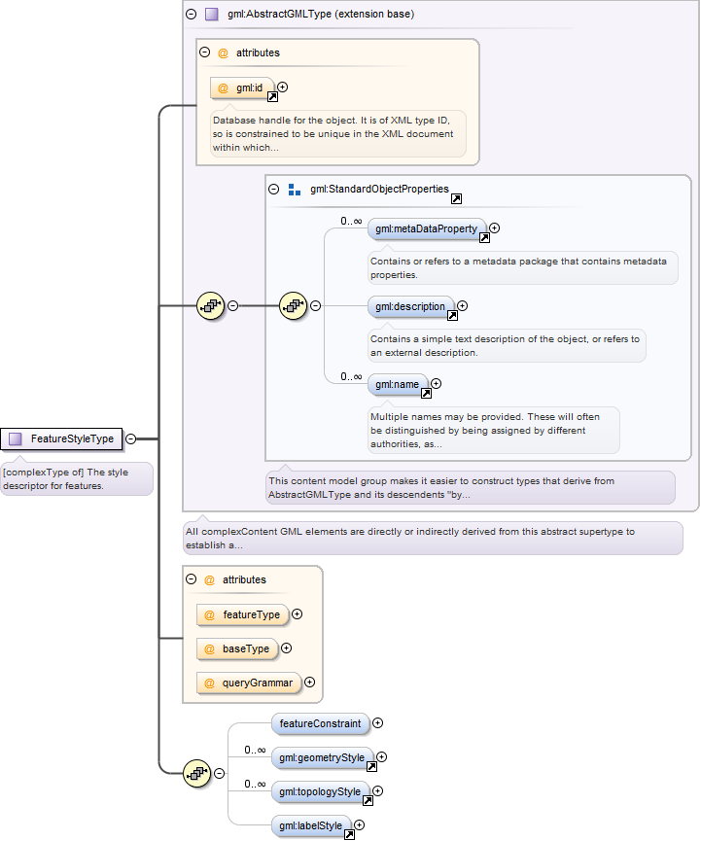The image size is (701, 841).
Task: Click the @ icon of top attributes group
Action: 223,53
